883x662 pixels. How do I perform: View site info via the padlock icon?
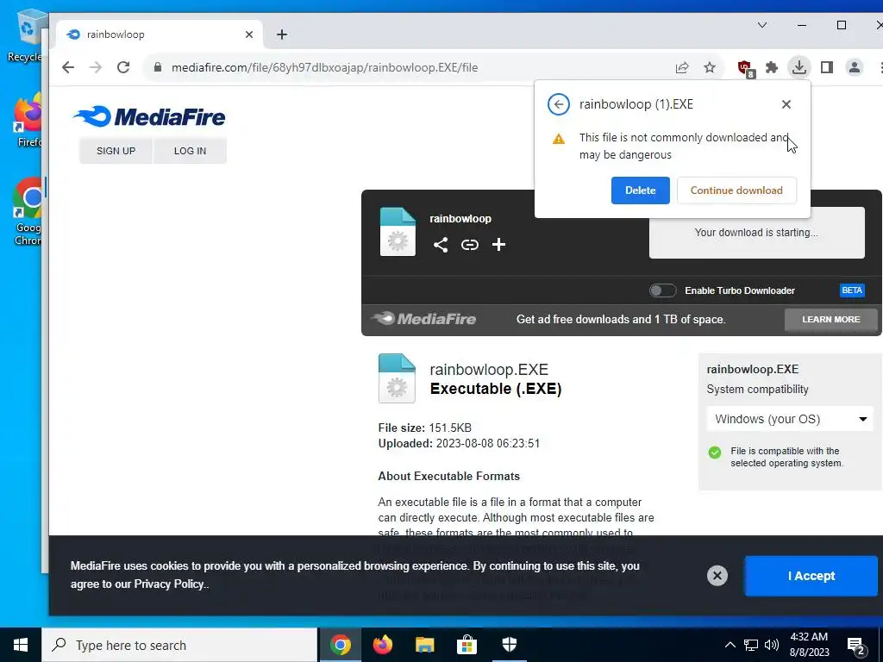(158, 67)
